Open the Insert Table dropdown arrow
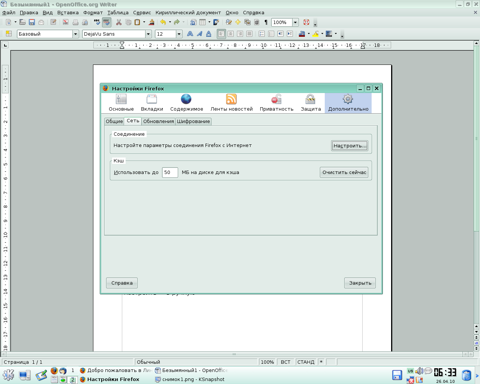The height and width of the screenshot is (384, 480). coord(209,22)
